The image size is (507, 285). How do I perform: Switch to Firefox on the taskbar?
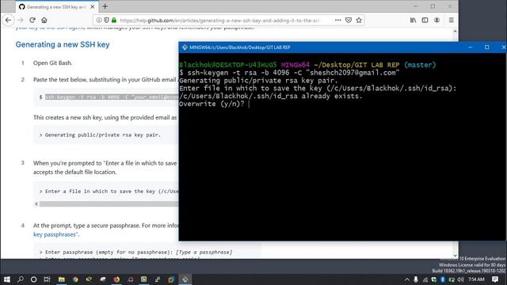116,279
